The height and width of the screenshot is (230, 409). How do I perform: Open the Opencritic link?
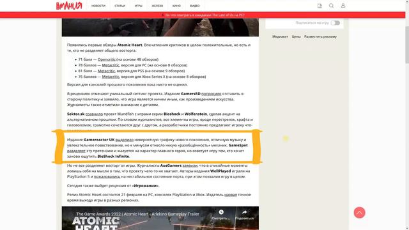pyautogui.click(x=107, y=59)
